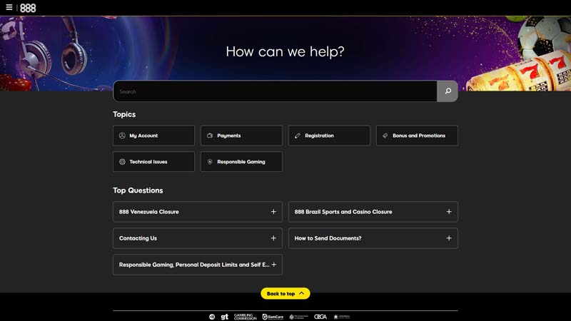Click into the help Search field
Viewport: 571px width, 321px height.
275,91
